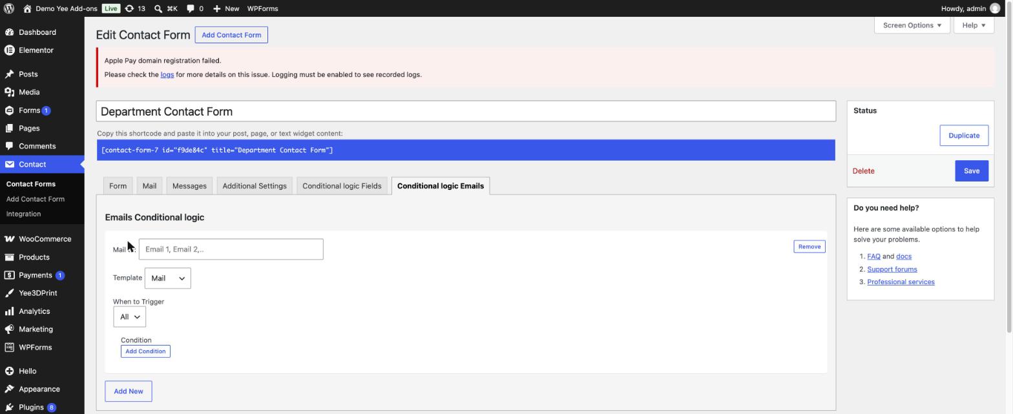Save the contact form

coord(972,171)
